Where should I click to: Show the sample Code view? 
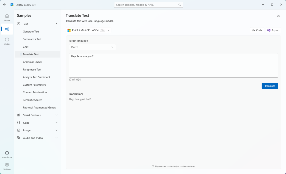tap(257, 30)
